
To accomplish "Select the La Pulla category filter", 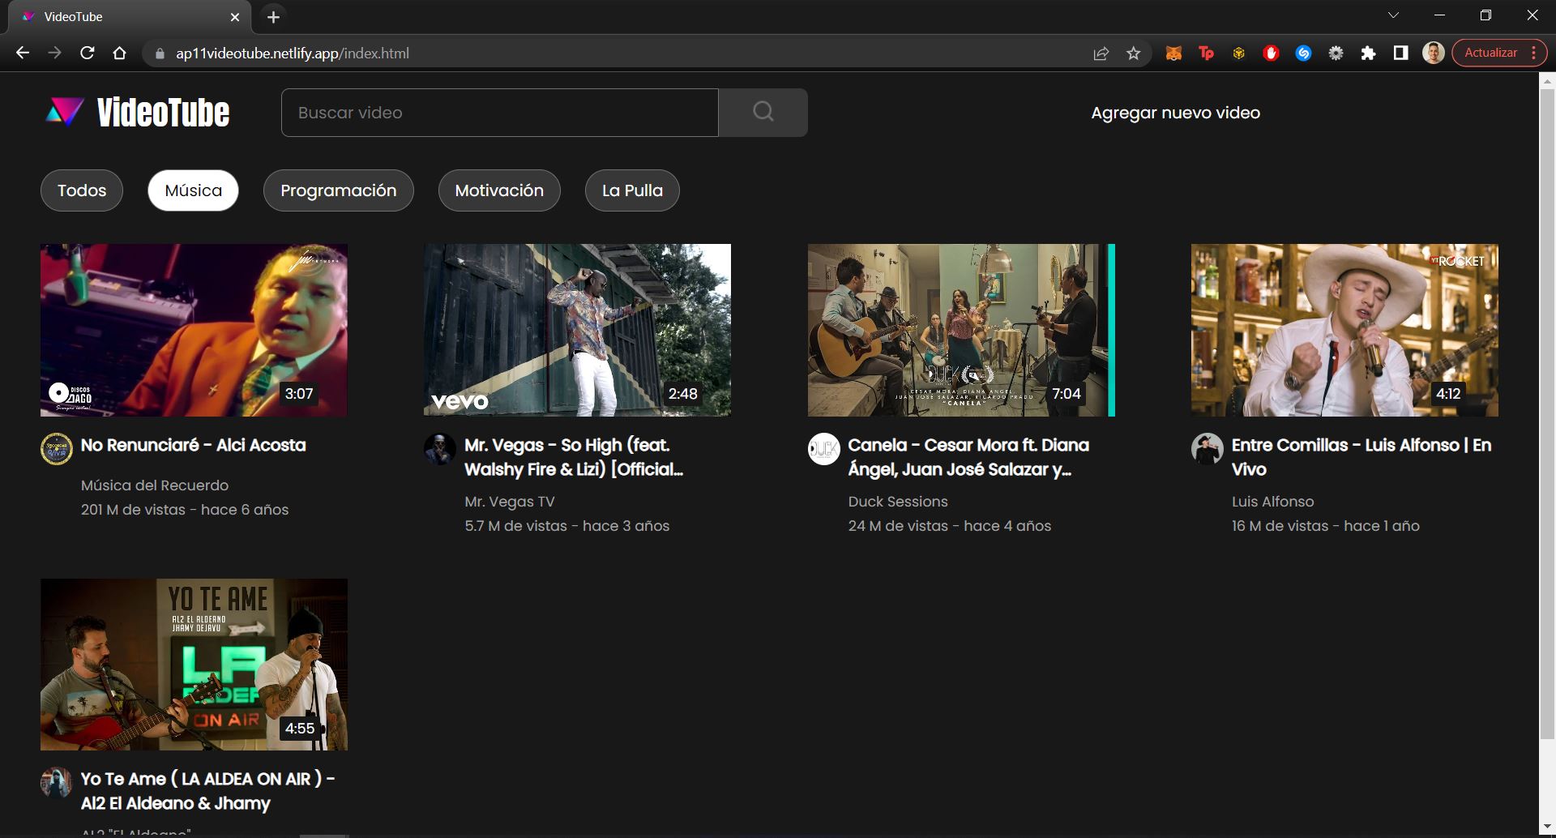I will 632,190.
